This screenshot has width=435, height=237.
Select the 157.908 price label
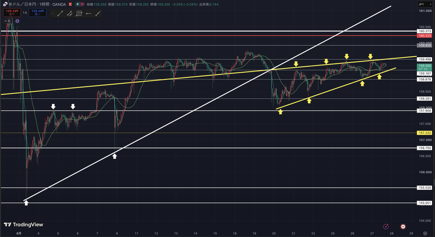[x=424, y=111]
